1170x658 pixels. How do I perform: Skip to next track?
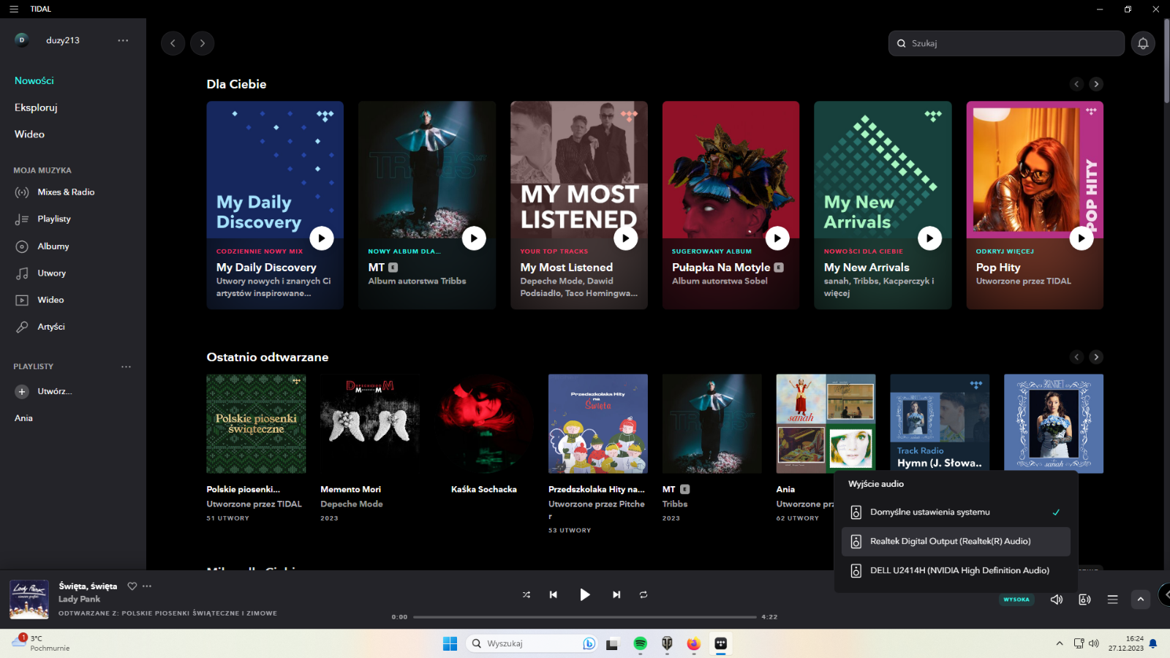point(616,594)
